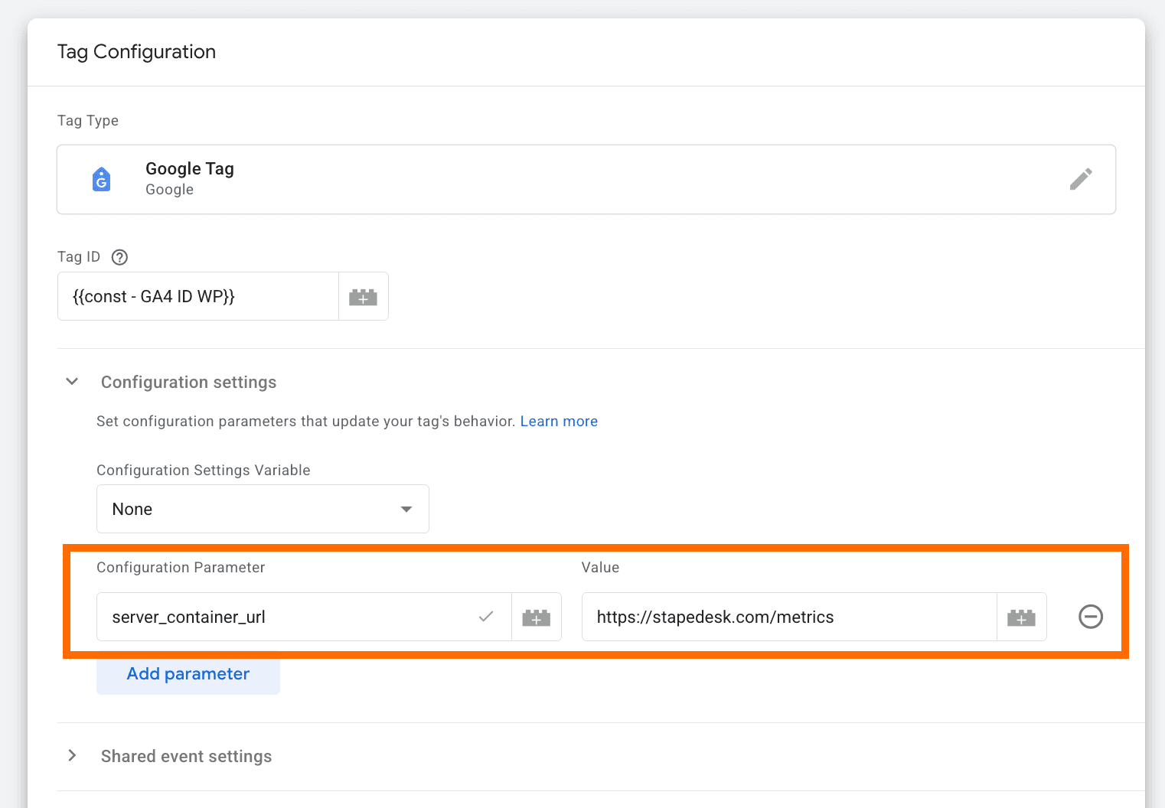Image resolution: width=1165 pixels, height=808 pixels.
Task: Click the Google Tag logo icon
Action: (101, 179)
